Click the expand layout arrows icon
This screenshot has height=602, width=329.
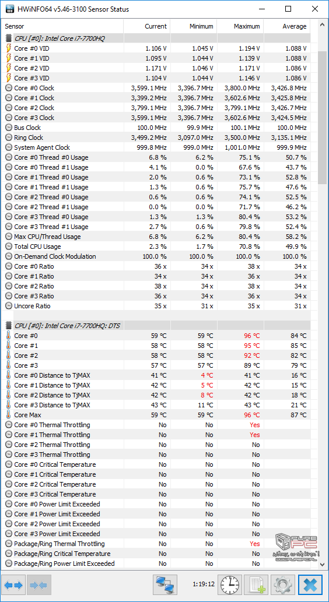(x=14, y=585)
